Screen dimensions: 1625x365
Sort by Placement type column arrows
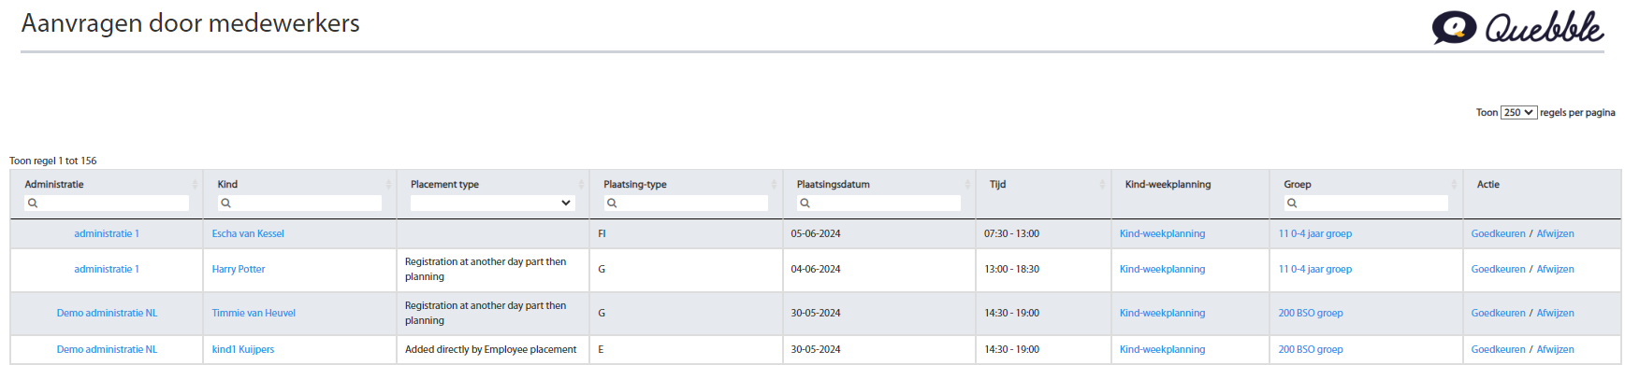[x=581, y=185]
